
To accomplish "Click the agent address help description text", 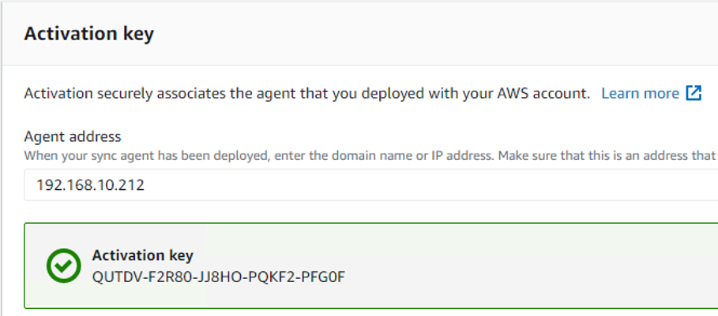I will click(x=370, y=156).
